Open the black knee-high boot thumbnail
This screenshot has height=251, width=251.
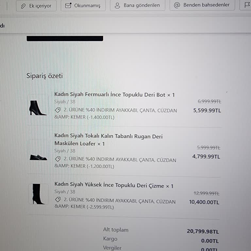pyautogui.click(x=39, y=194)
